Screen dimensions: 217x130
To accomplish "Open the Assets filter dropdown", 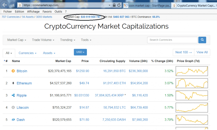I will 49,53.
